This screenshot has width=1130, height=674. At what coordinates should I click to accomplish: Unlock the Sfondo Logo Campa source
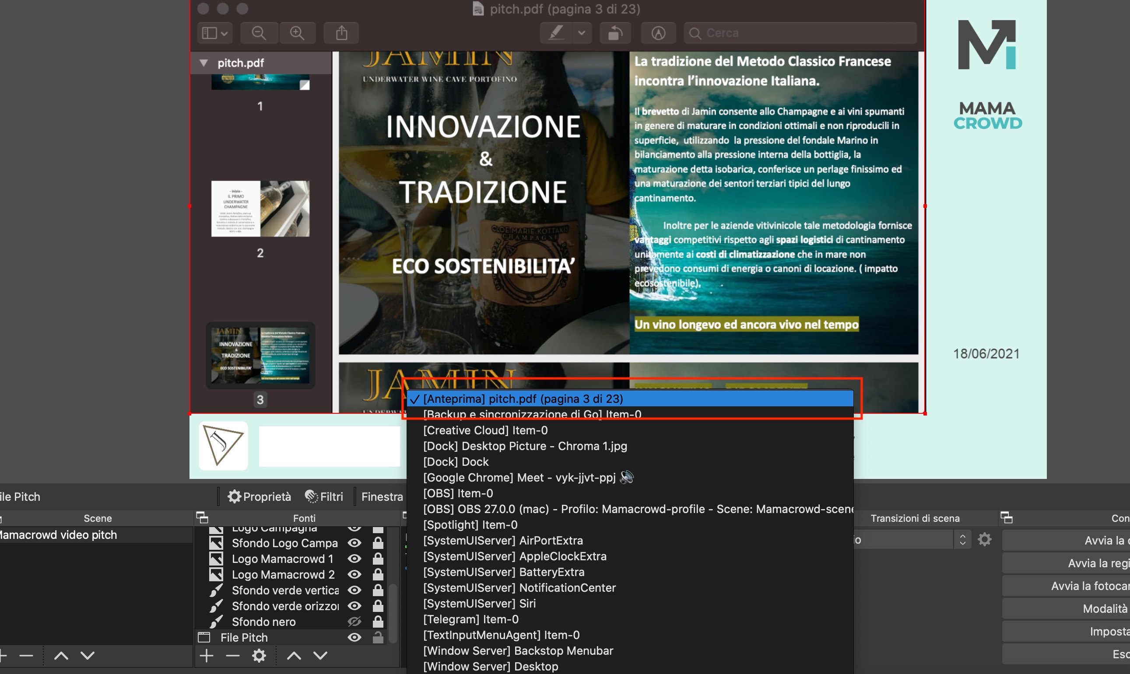(x=378, y=543)
